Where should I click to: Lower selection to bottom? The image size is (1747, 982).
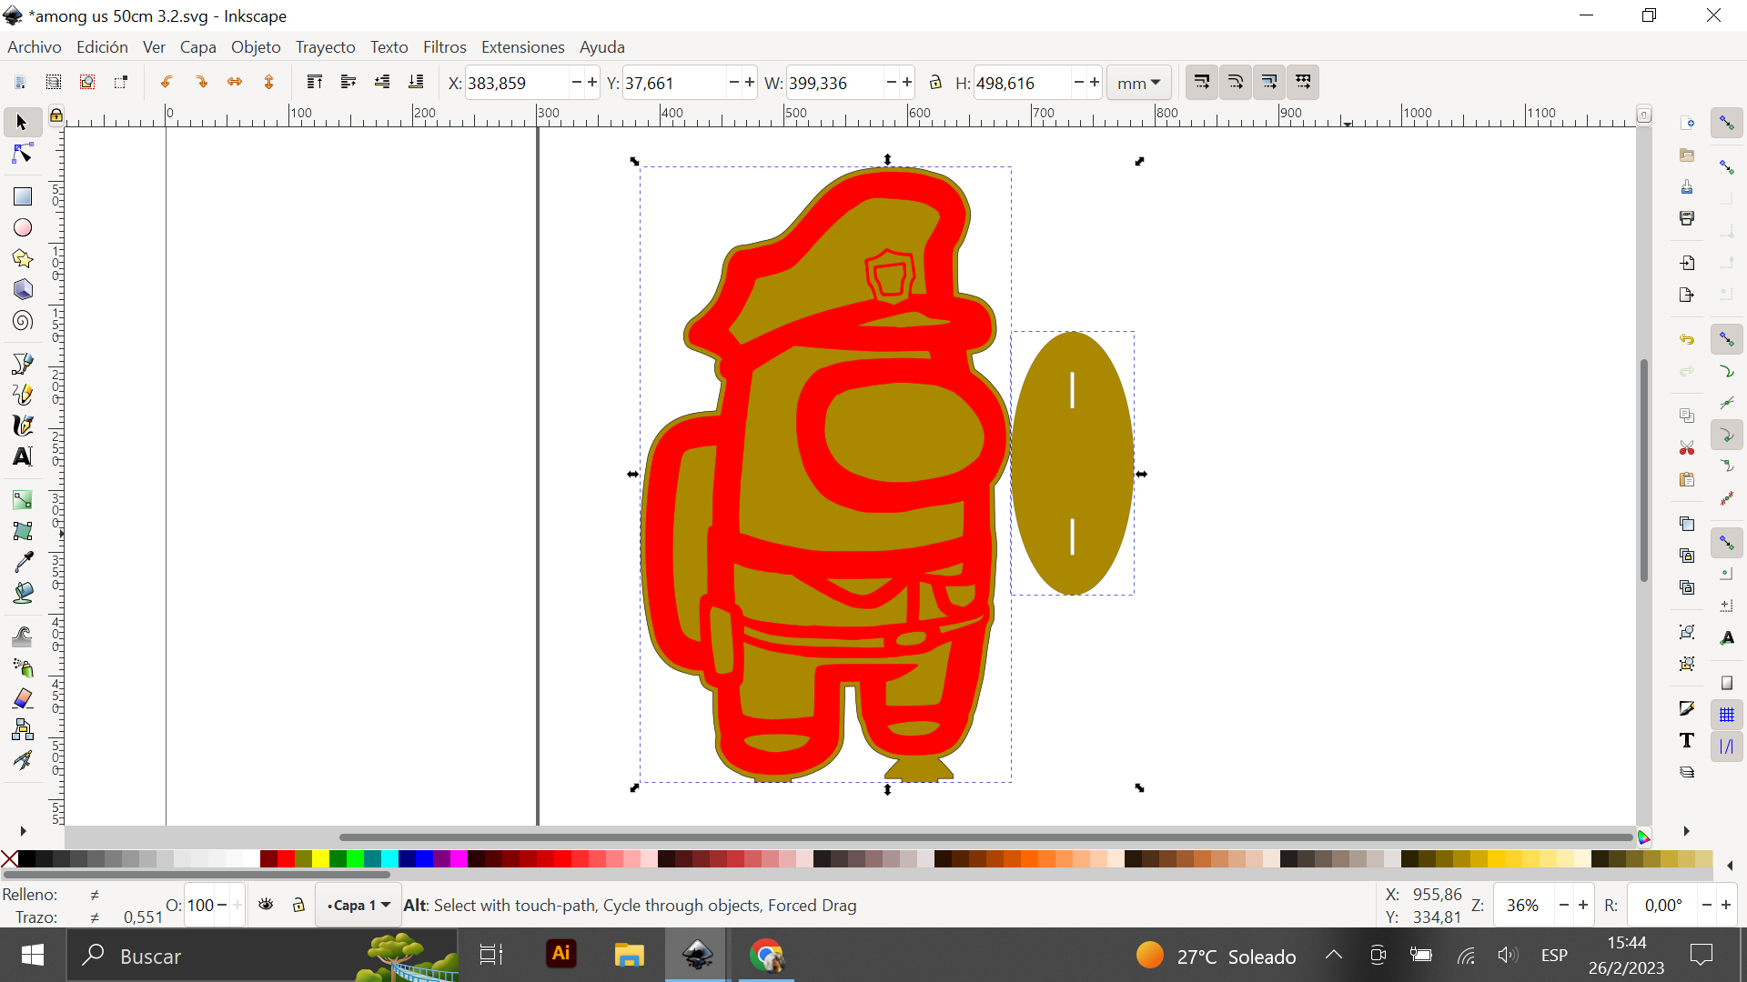coord(417,83)
